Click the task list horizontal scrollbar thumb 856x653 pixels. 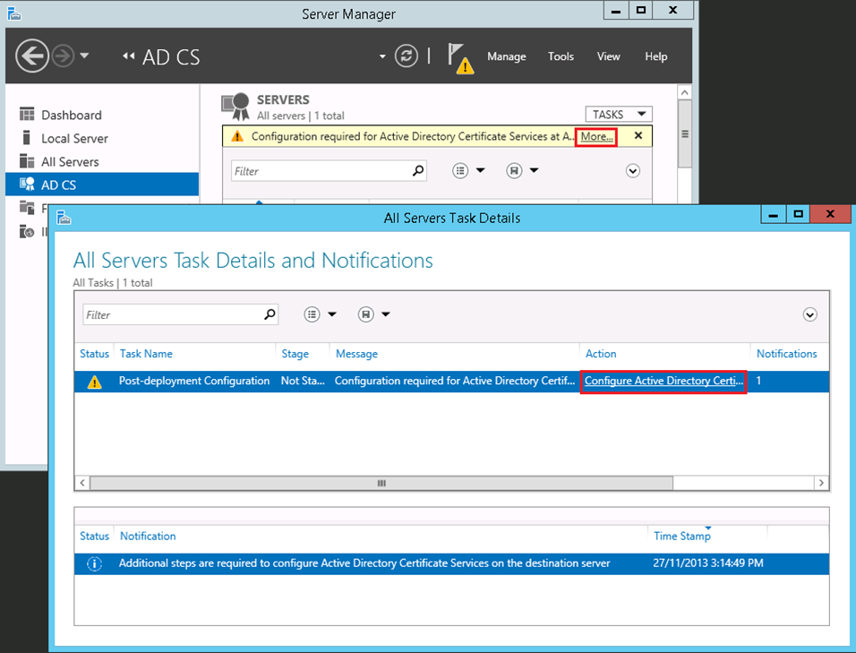coord(381,483)
